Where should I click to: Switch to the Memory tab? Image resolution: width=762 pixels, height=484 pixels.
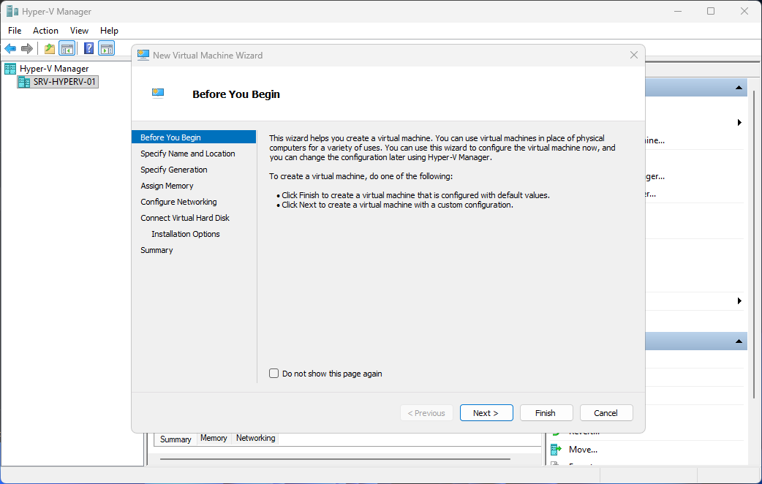pyautogui.click(x=214, y=439)
